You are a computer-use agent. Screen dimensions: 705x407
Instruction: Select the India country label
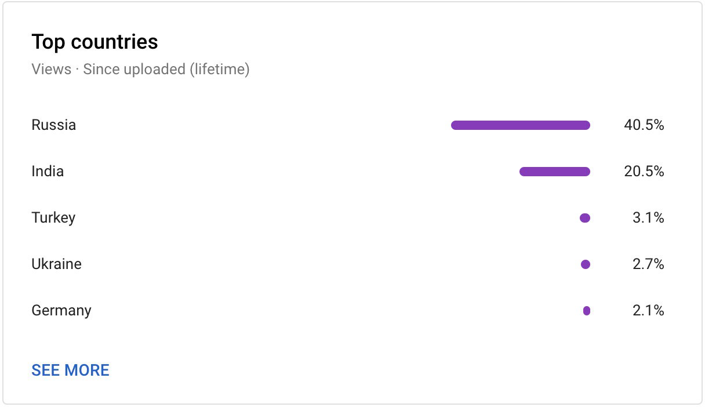tap(48, 171)
